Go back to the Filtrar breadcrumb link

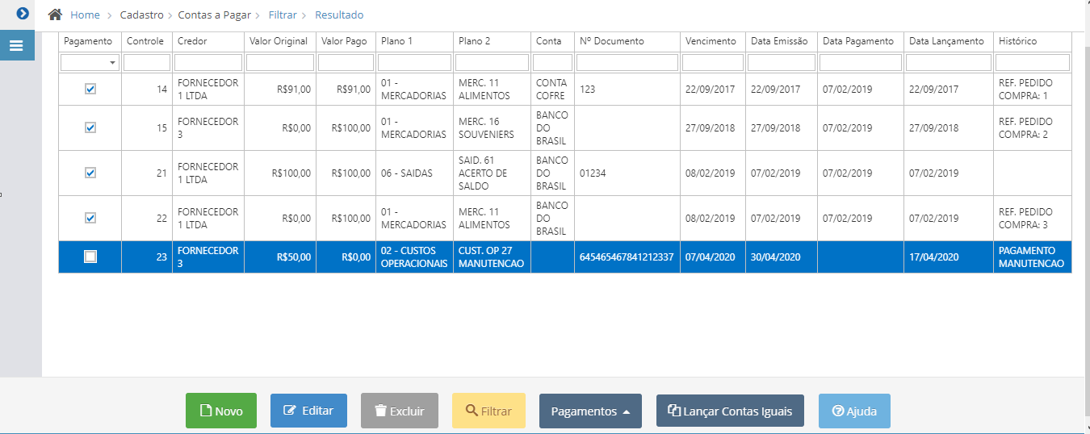[x=283, y=15]
